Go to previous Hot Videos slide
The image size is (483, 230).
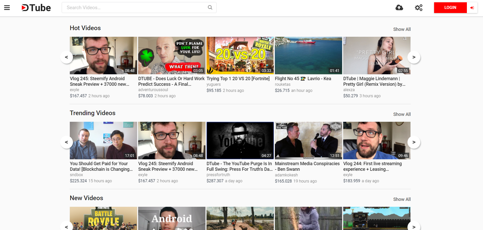67,57
